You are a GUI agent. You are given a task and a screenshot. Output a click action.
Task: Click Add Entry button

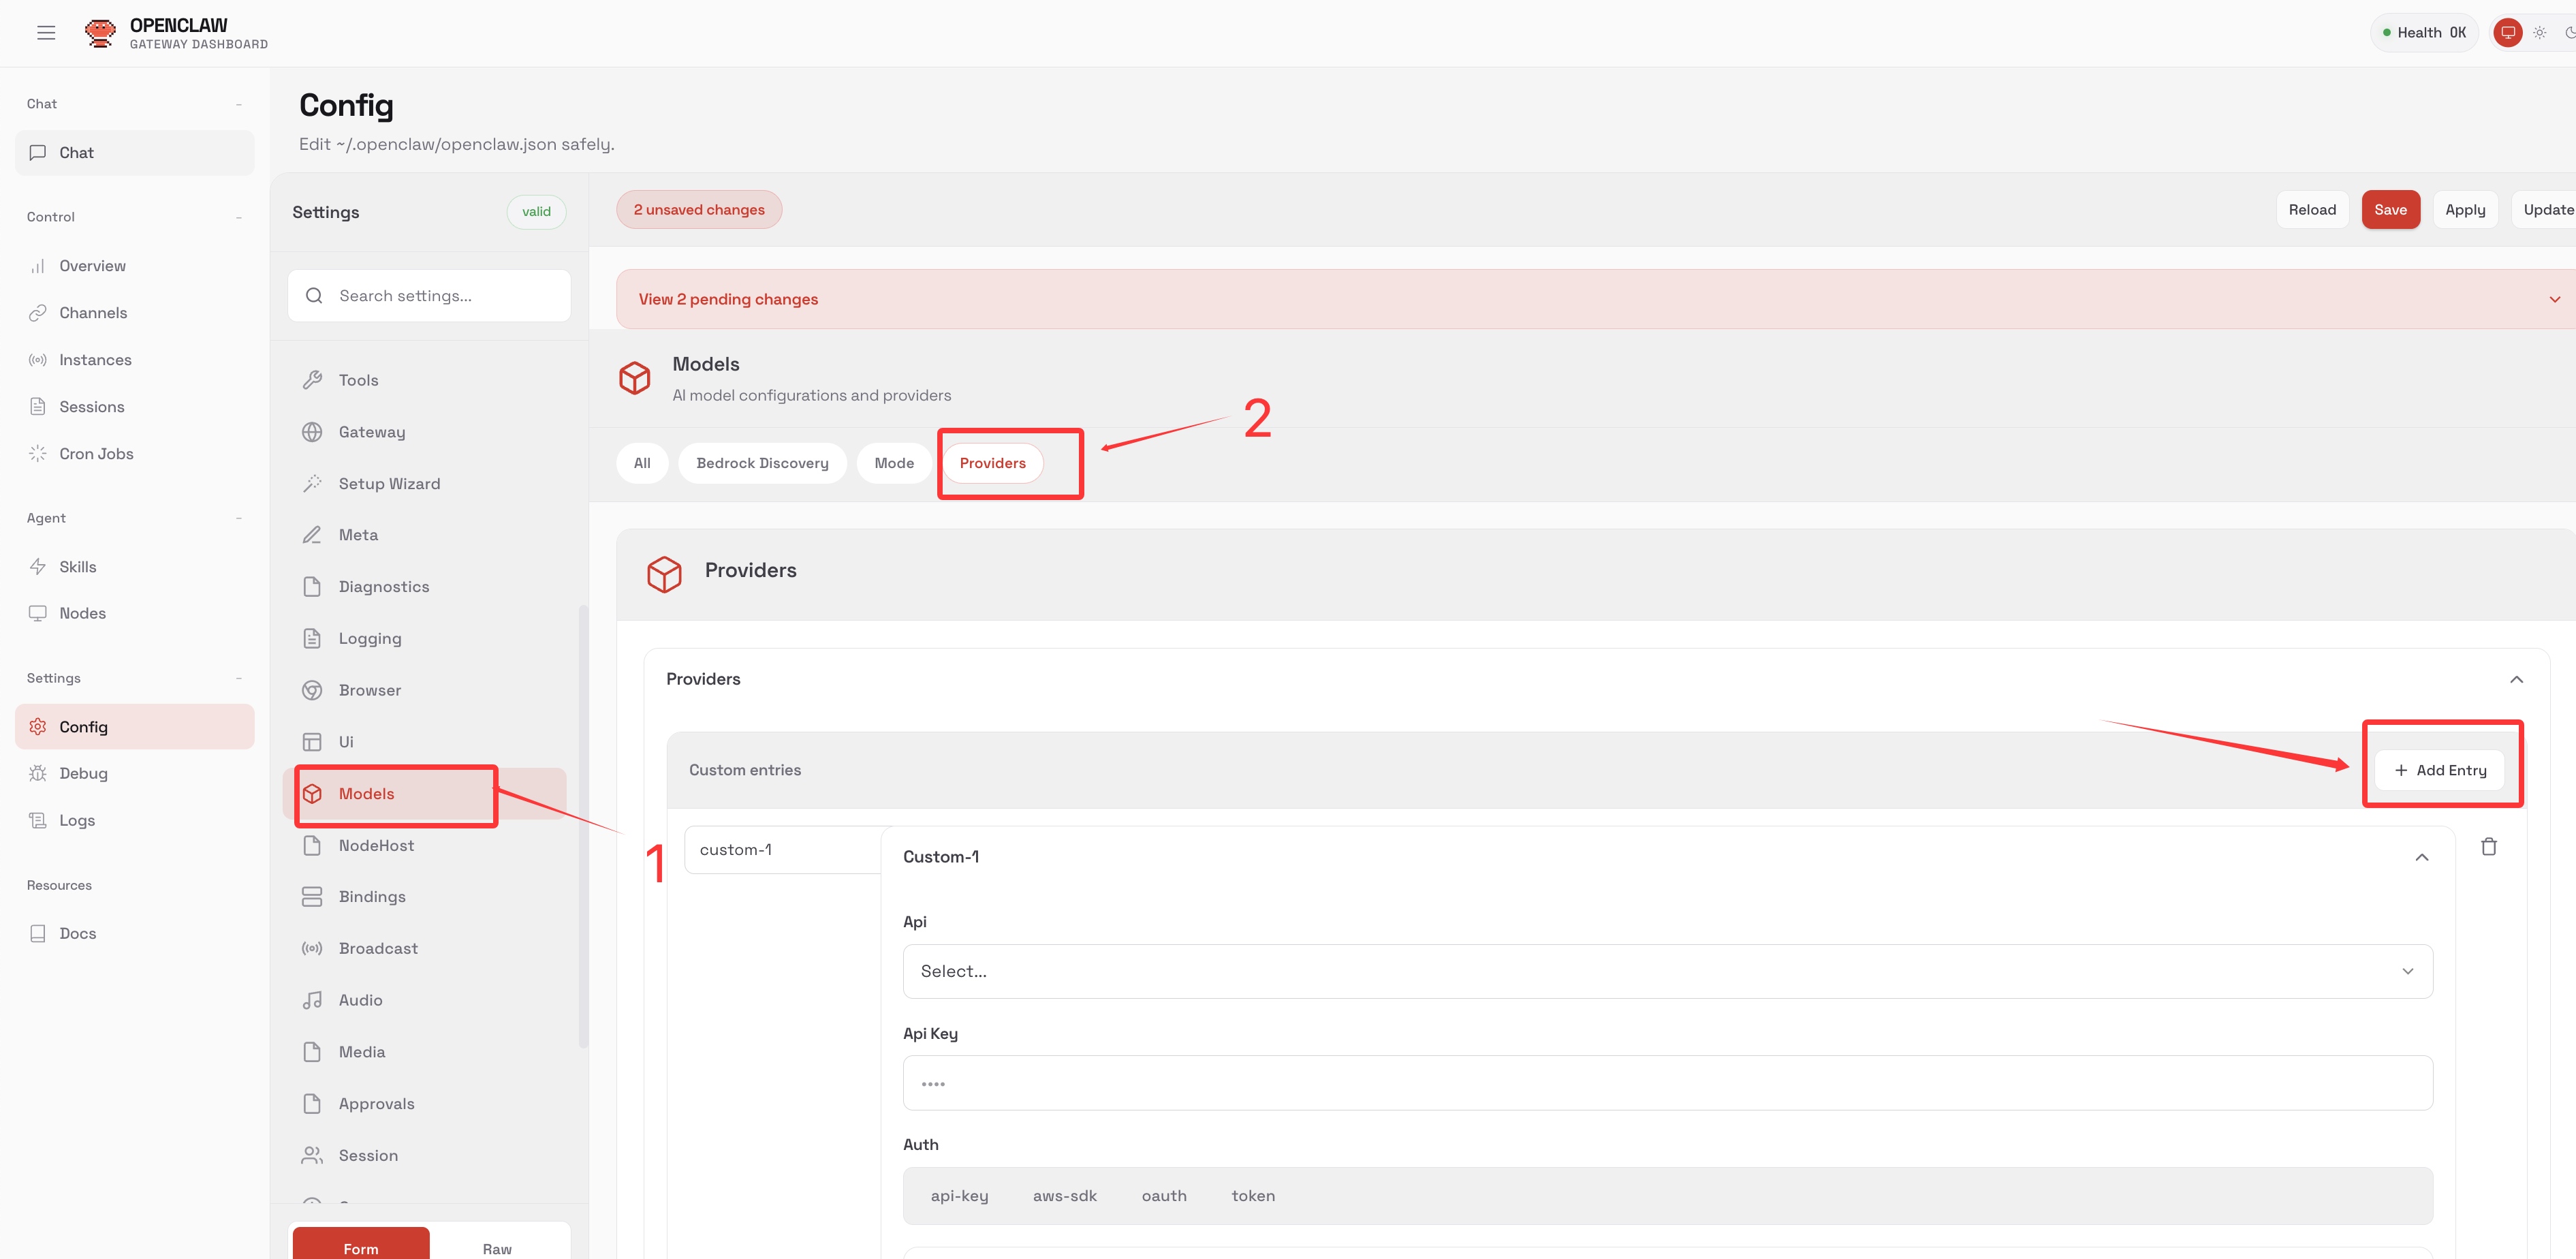click(2440, 770)
